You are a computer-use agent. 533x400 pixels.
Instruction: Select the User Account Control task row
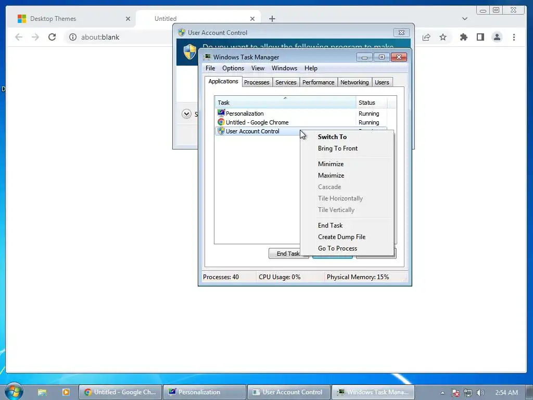pyautogui.click(x=257, y=131)
